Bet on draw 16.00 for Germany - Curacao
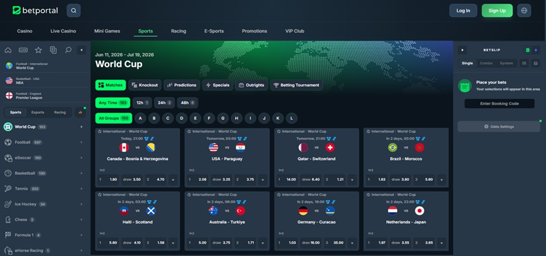Viewport: 546px width, 256px height. (x=311, y=243)
